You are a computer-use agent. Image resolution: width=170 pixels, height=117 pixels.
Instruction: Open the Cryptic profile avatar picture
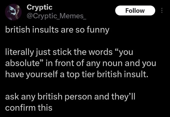(x=13, y=12)
